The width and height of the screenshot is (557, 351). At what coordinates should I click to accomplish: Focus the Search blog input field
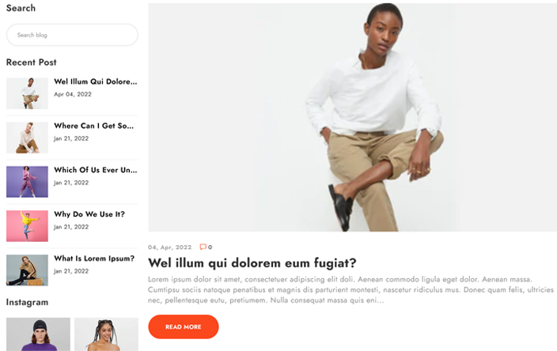pyautogui.click(x=72, y=35)
